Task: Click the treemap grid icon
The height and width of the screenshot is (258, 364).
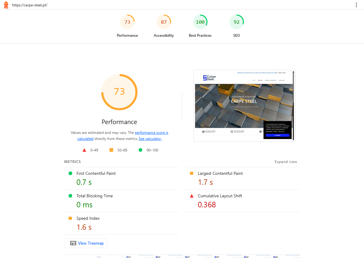Action: (73, 243)
